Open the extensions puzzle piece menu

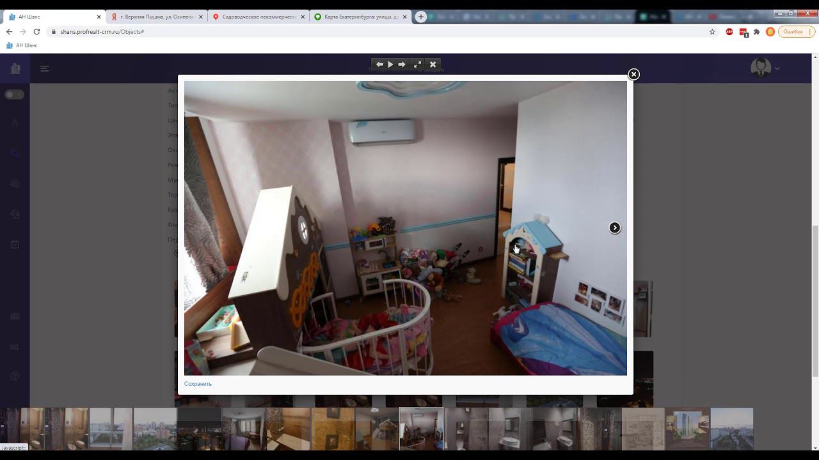pos(756,31)
